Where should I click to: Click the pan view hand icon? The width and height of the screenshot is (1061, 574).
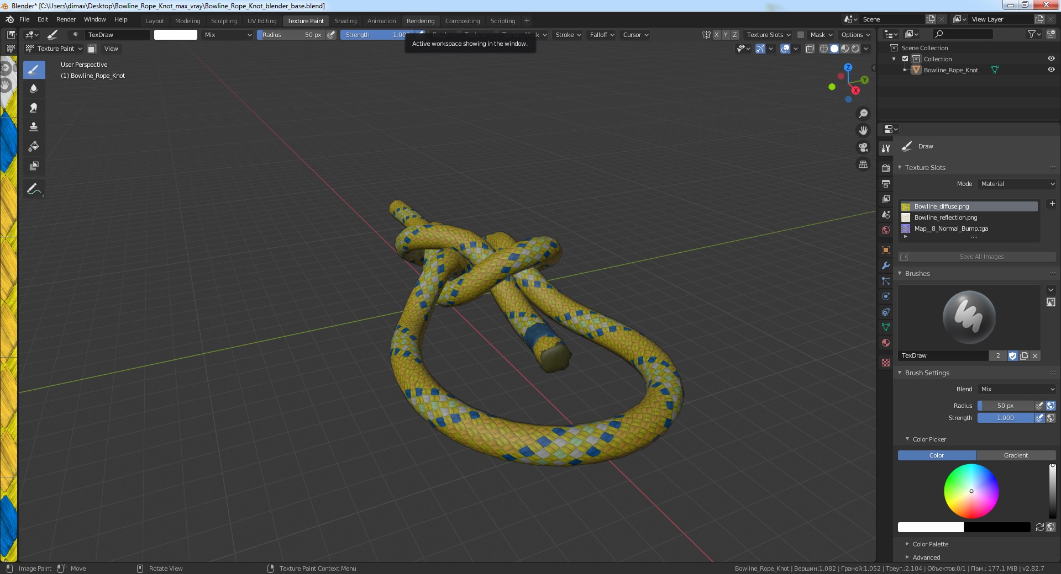pos(863,131)
